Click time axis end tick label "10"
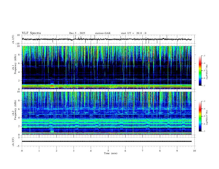 click(194, 151)
